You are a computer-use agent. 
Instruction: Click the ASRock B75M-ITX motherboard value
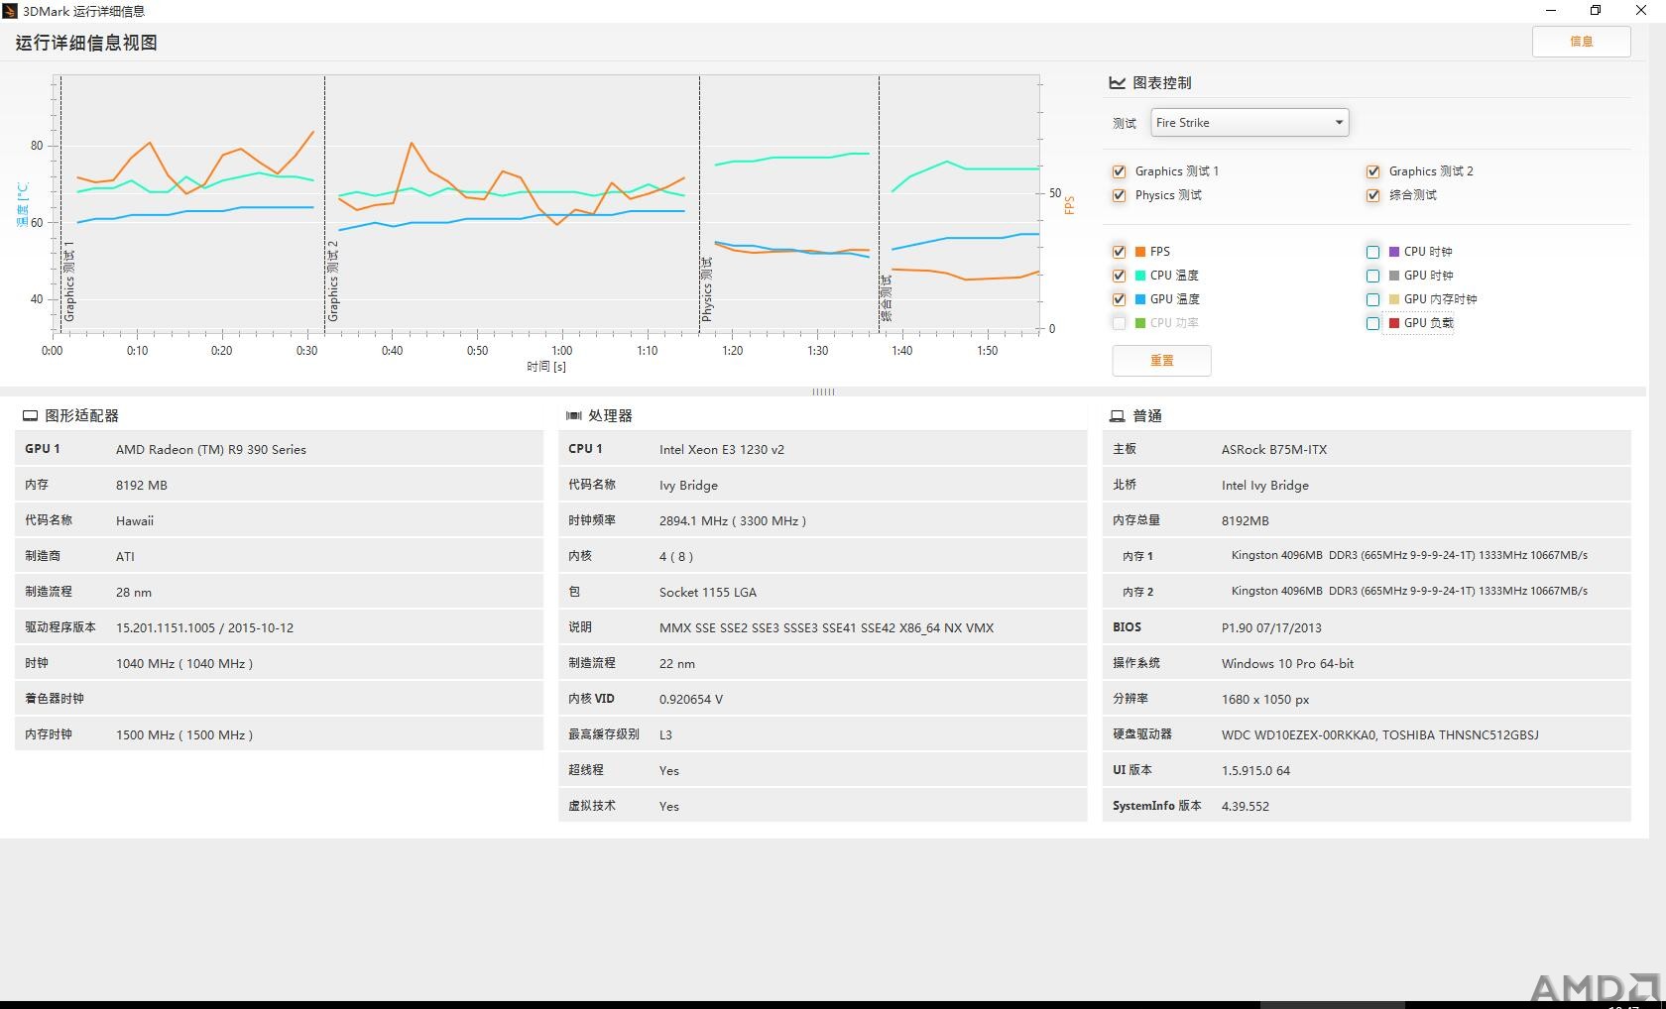[x=1274, y=450]
